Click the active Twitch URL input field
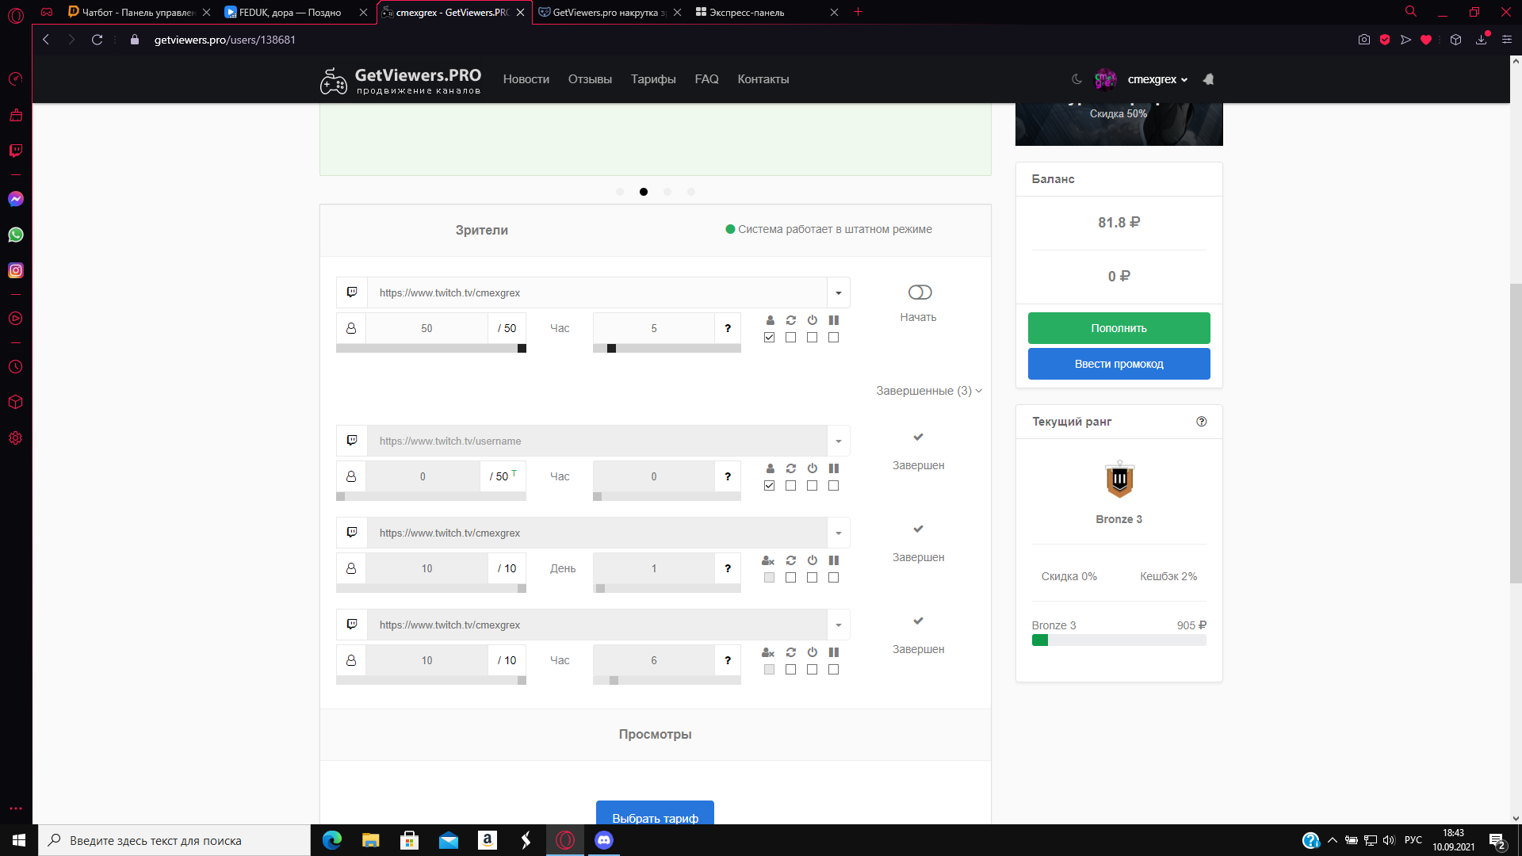The width and height of the screenshot is (1522, 856). 597,293
